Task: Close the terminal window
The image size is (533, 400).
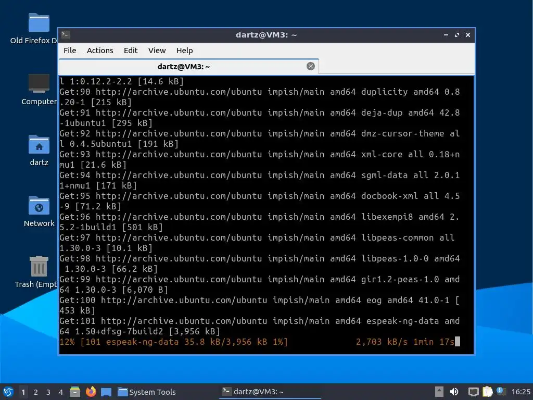Action: tap(468, 35)
